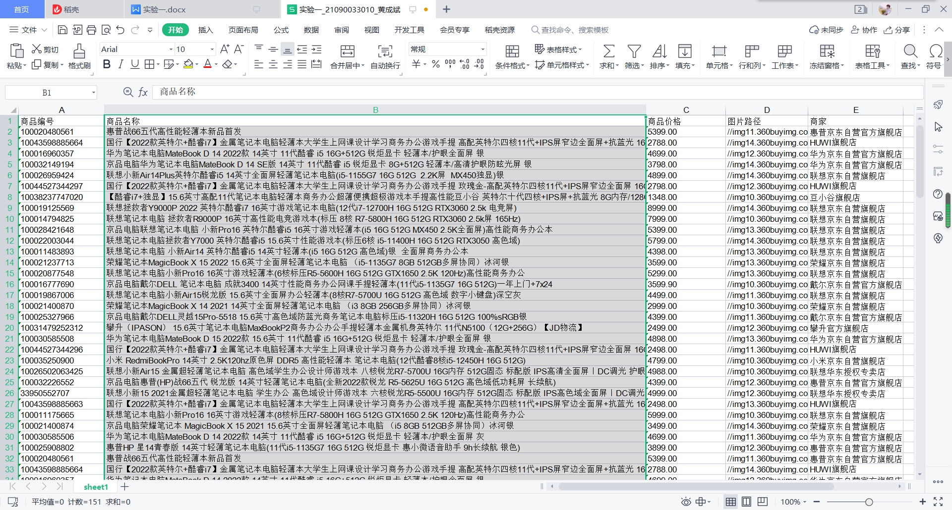Open the font size 10 dropdown
This screenshot has height=510, width=952.
pos(212,49)
